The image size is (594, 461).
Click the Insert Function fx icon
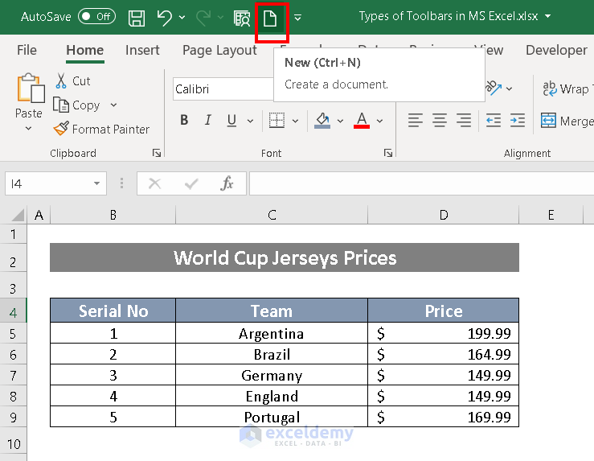[x=227, y=183]
